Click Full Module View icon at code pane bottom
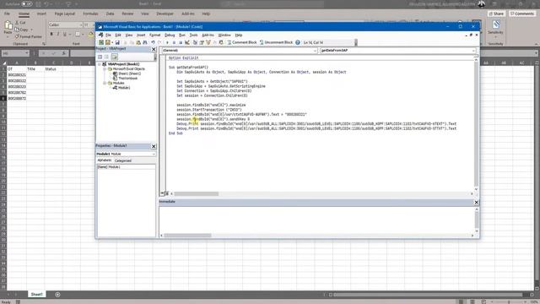This screenshot has height=304, width=540. click(167, 193)
